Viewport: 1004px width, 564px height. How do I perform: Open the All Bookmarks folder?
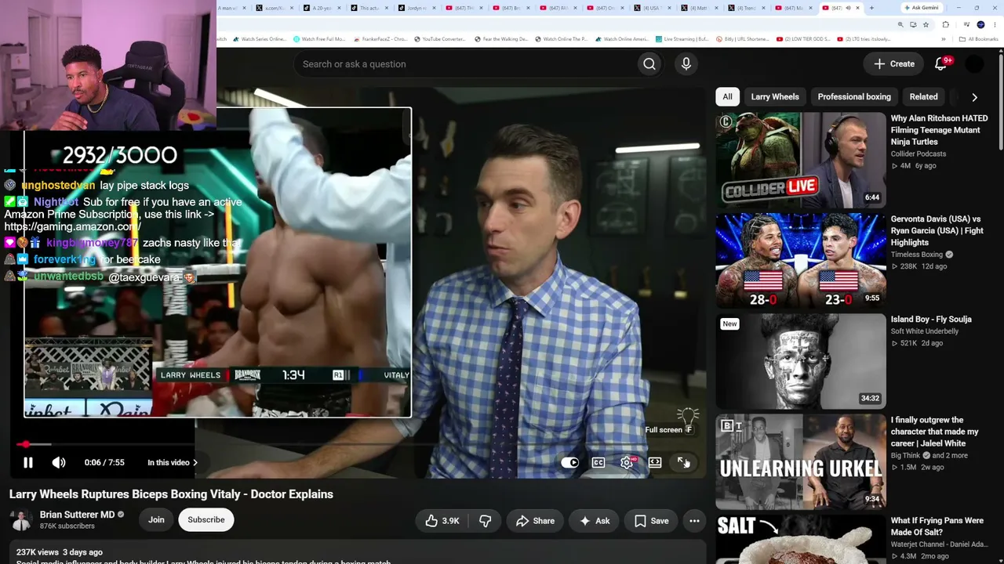pos(979,39)
